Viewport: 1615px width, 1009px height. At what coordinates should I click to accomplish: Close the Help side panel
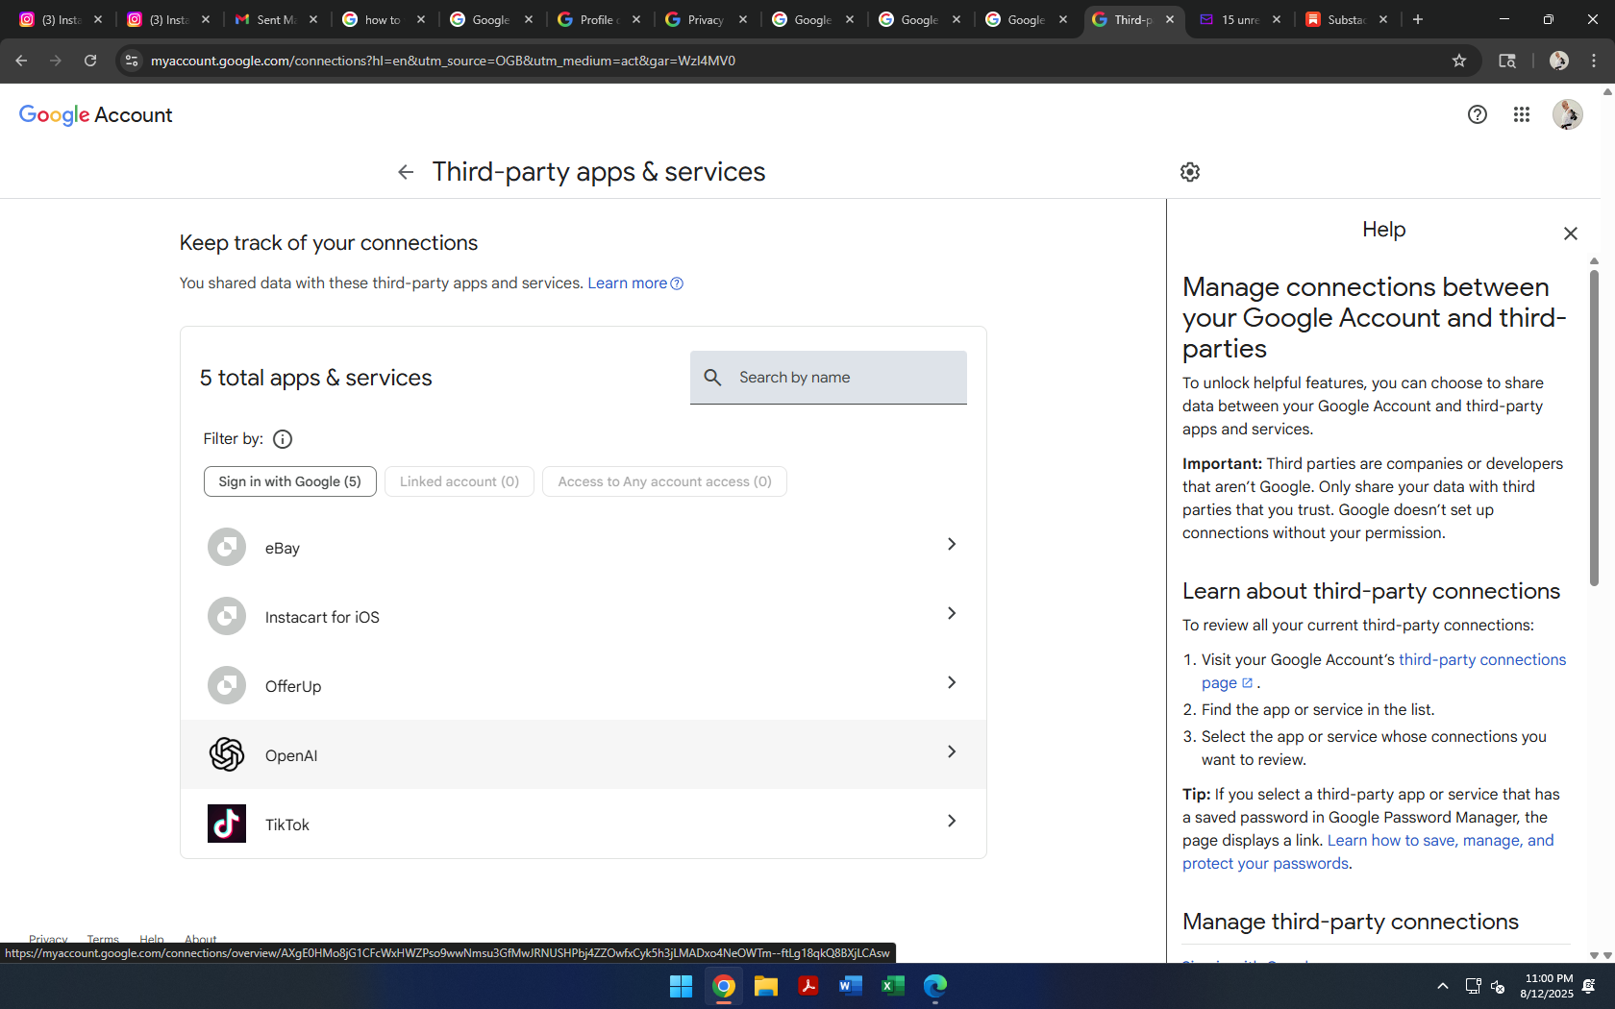coord(1571,234)
